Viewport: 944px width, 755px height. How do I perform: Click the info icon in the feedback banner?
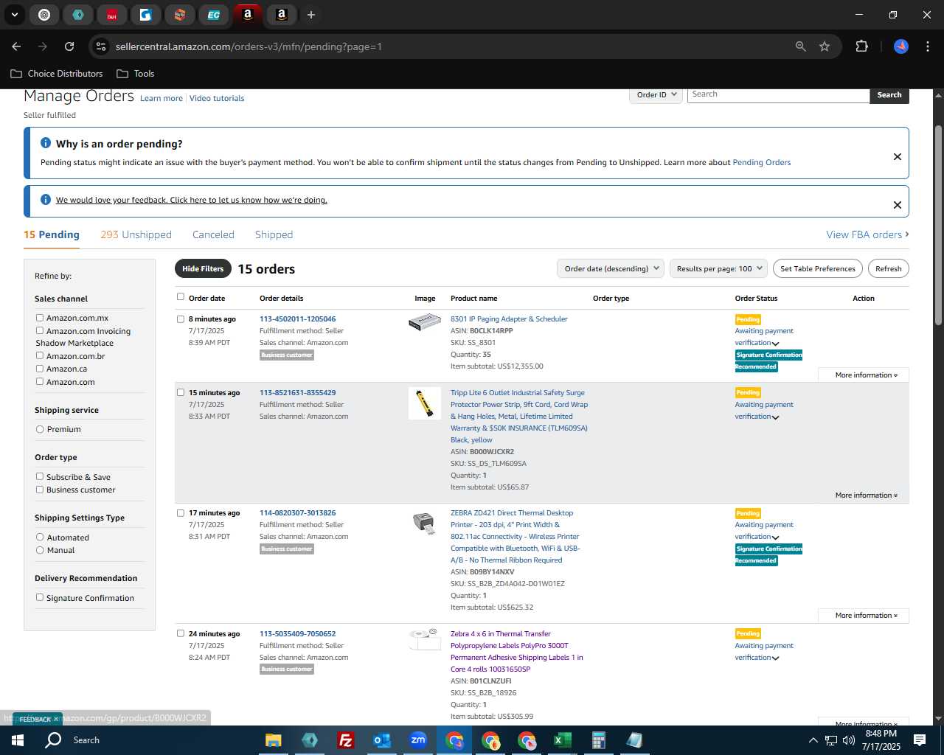point(46,200)
